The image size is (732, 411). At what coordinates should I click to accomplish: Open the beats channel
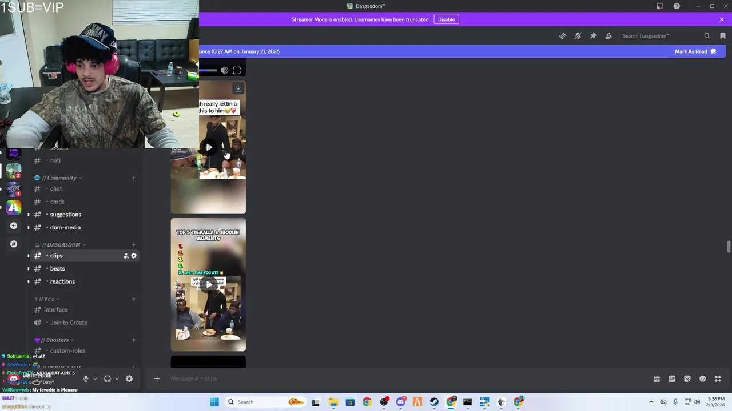[86, 269]
